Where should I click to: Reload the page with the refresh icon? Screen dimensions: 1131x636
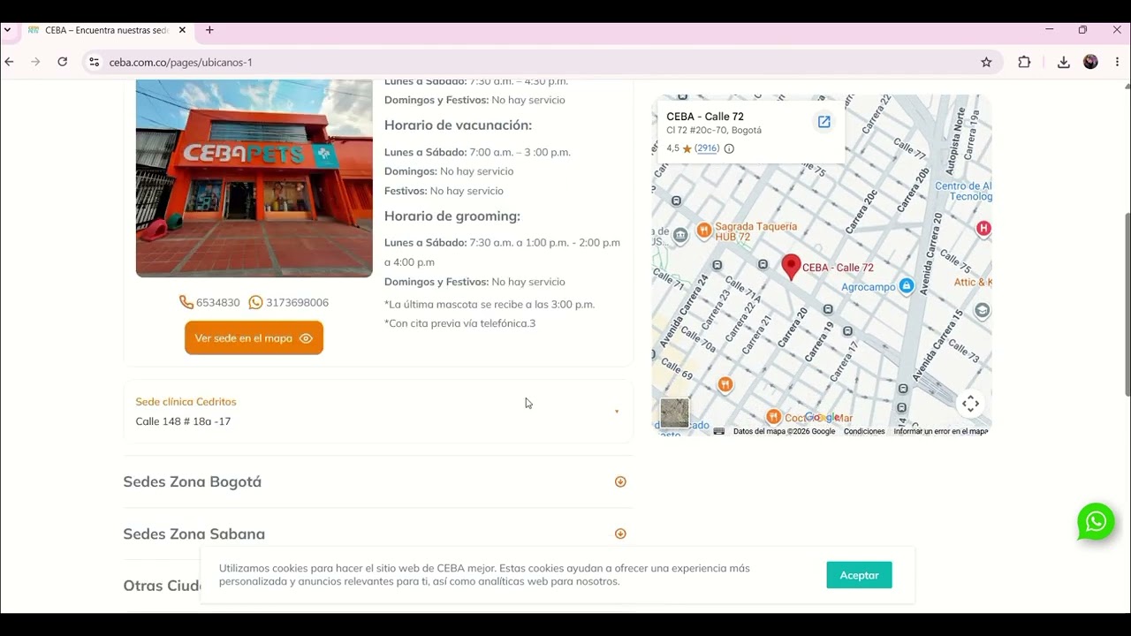(x=62, y=62)
